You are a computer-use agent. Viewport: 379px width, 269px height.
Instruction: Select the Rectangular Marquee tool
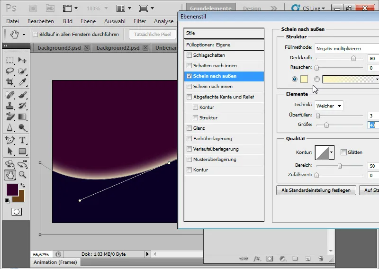pyautogui.click(x=9, y=60)
